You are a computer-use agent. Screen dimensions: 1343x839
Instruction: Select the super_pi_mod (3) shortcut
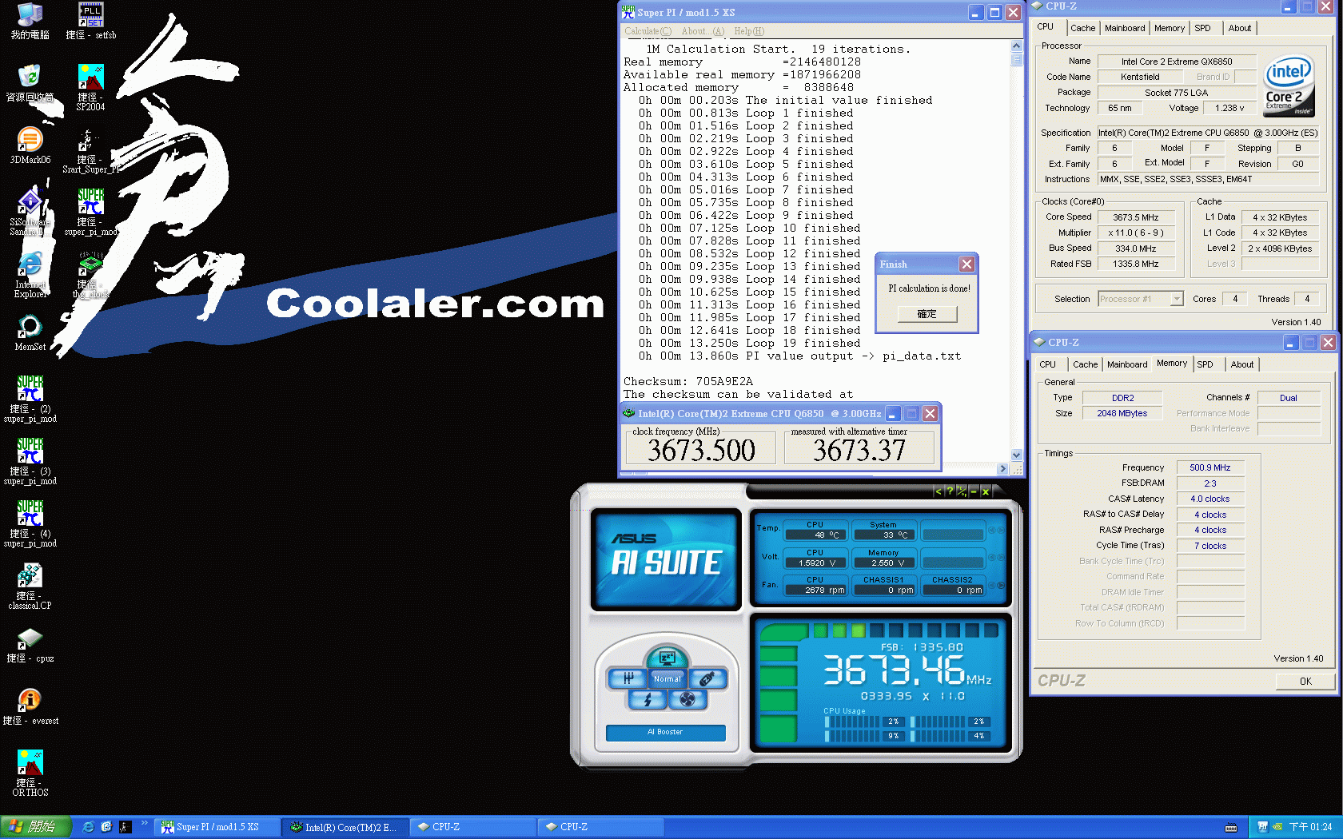click(x=30, y=462)
